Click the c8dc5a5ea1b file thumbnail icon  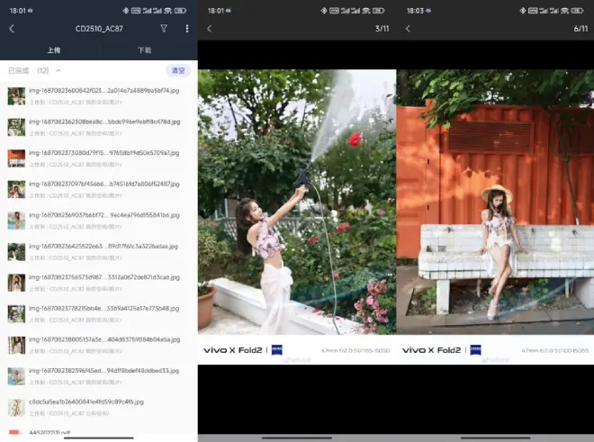click(x=16, y=407)
